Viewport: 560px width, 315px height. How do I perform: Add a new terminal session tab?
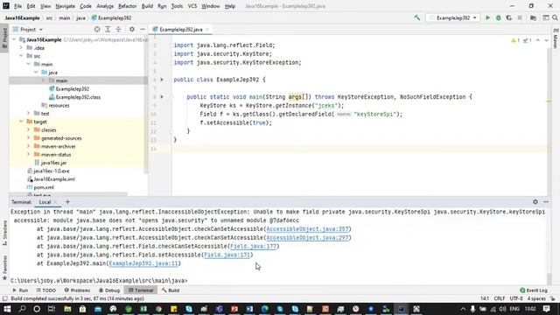(x=67, y=202)
